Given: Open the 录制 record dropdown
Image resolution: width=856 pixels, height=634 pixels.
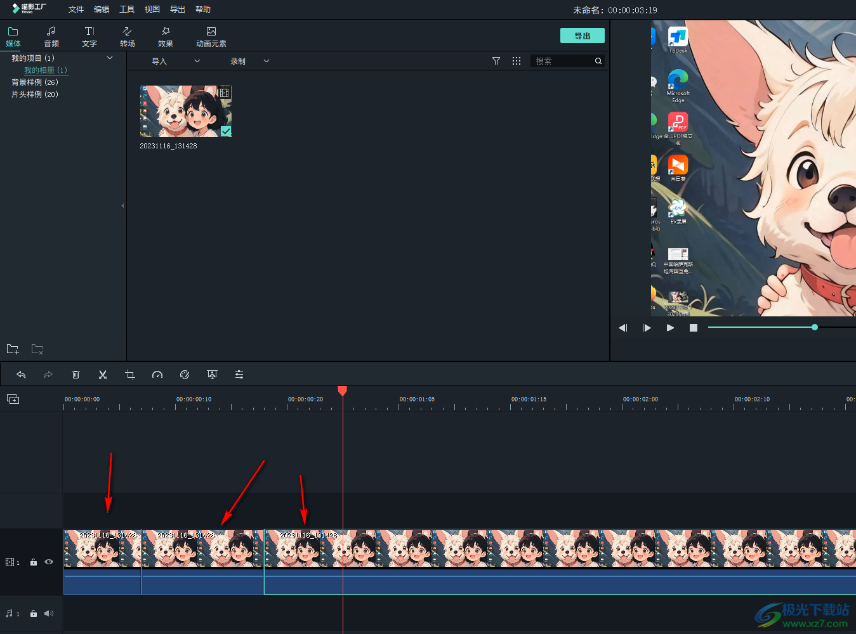Looking at the screenshot, I should pyautogui.click(x=250, y=61).
